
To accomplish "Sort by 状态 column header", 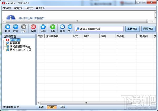I will [x=77, y=36].
